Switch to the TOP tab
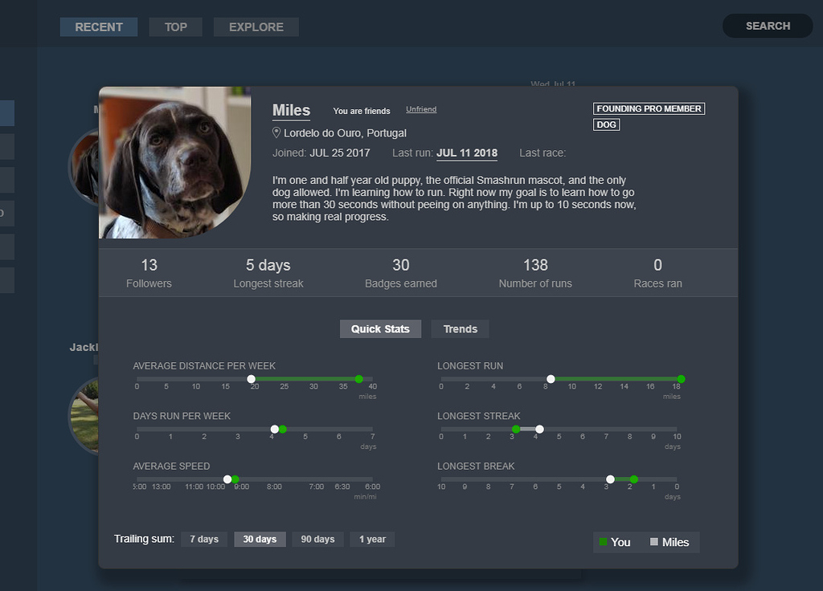823x591 pixels. click(x=175, y=26)
